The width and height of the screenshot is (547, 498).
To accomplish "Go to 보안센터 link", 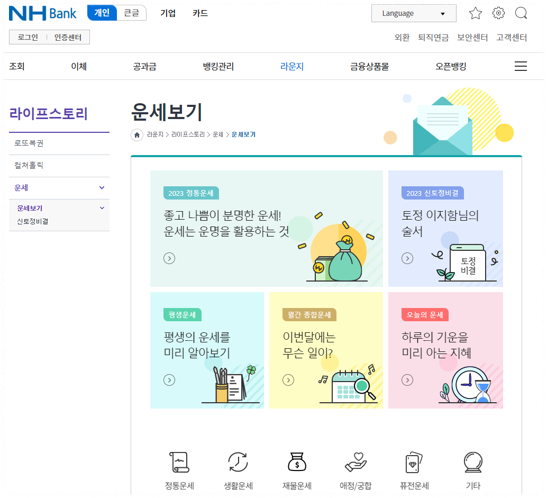I will 472,38.
